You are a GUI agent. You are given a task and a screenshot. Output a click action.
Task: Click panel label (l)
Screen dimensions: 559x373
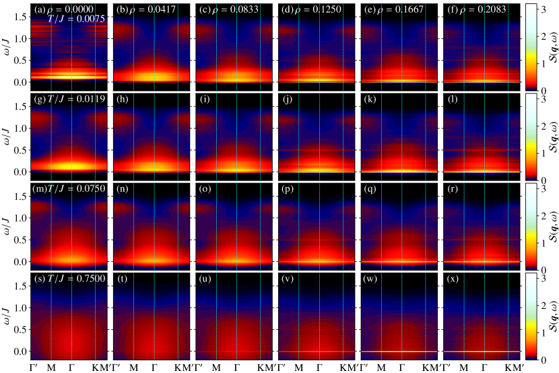(x=452, y=99)
